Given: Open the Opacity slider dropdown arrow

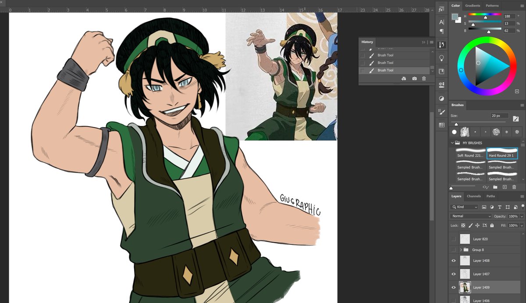Looking at the screenshot, I should click(522, 216).
